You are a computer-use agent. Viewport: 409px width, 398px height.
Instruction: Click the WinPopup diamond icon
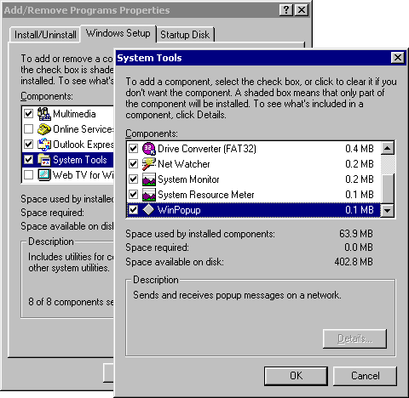click(x=148, y=210)
